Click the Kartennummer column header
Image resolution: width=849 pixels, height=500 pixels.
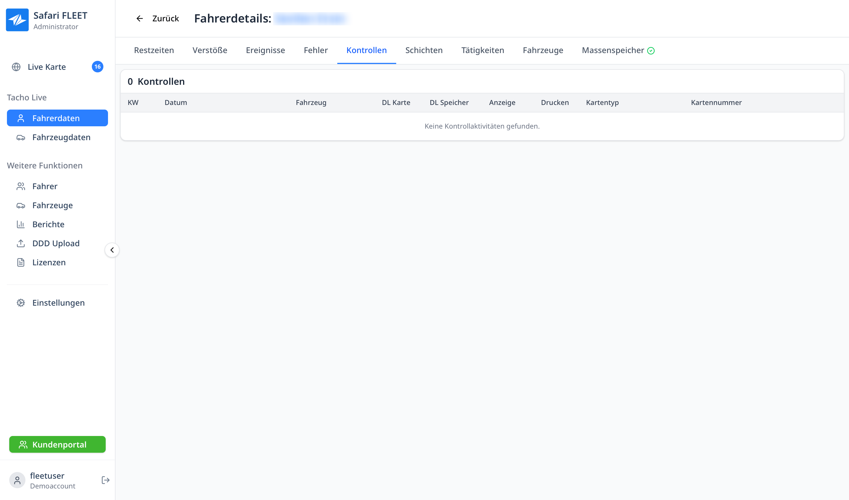click(716, 102)
